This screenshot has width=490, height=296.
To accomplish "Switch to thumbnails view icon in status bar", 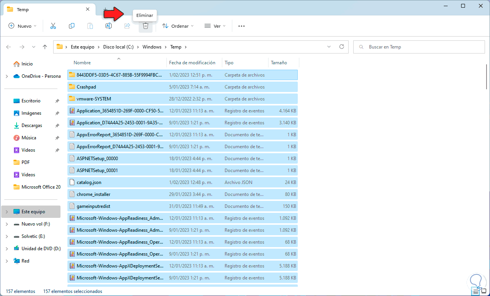I will coord(484,291).
